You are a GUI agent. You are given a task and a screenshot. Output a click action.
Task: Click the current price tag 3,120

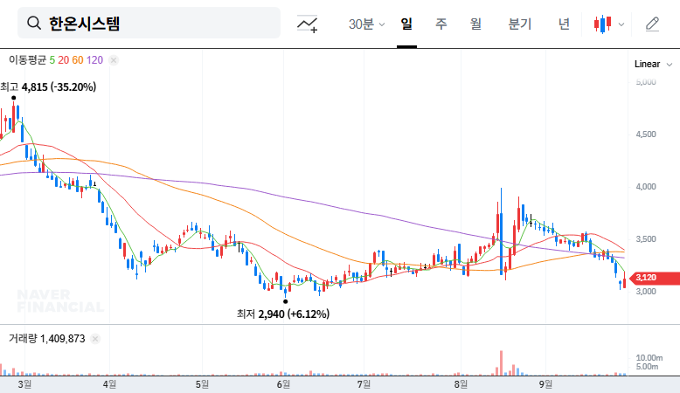656,278
